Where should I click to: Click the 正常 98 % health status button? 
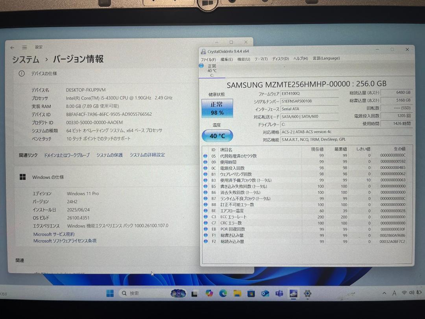pos(217,108)
